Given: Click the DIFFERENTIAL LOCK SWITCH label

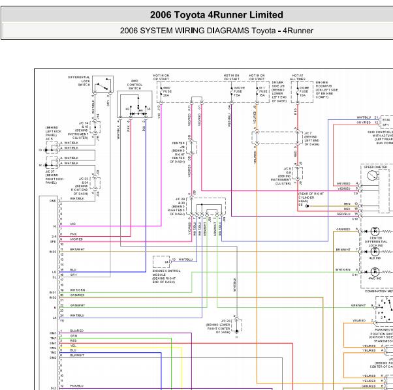Looking at the screenshot, I should coord(79,81).
